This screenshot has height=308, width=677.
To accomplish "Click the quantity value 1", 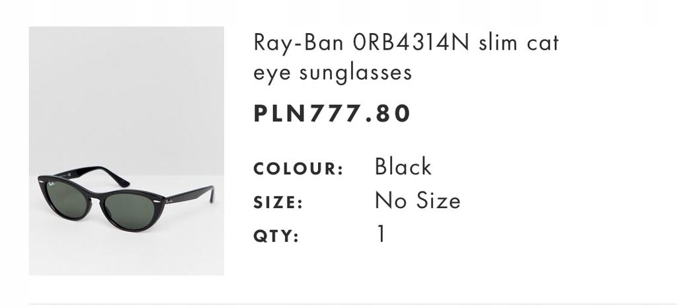I will [x=380, y=235].
